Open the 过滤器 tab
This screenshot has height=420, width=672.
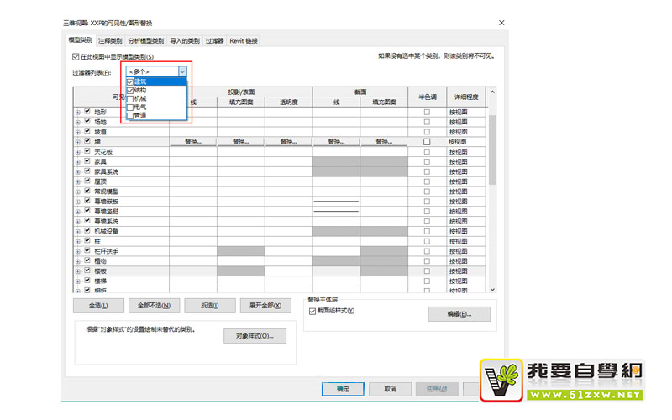tap(215, 40)
